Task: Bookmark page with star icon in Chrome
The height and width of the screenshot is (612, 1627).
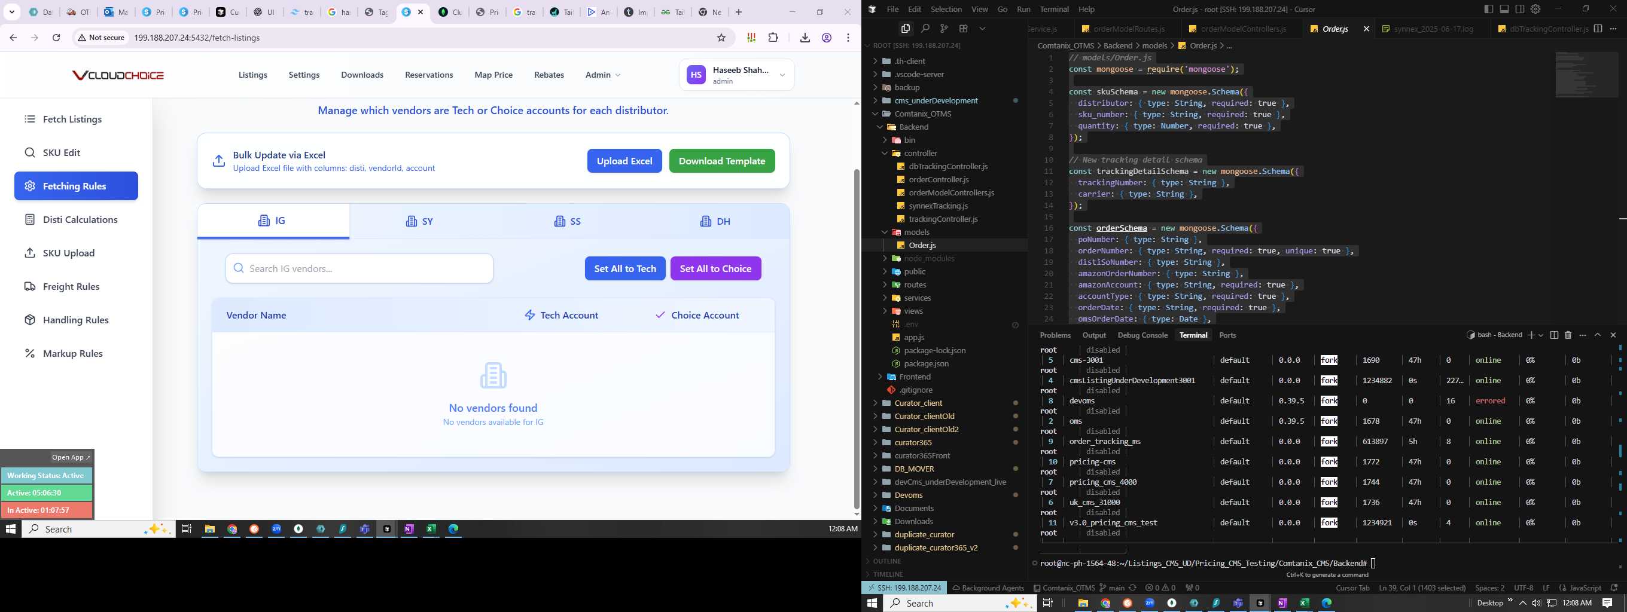Action: tap(721, 38)
